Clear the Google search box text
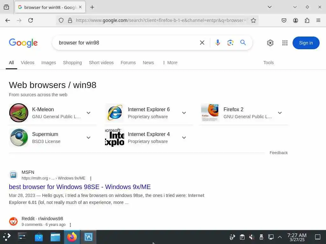The height and width of the screenshot is (244, 326). 202,43
